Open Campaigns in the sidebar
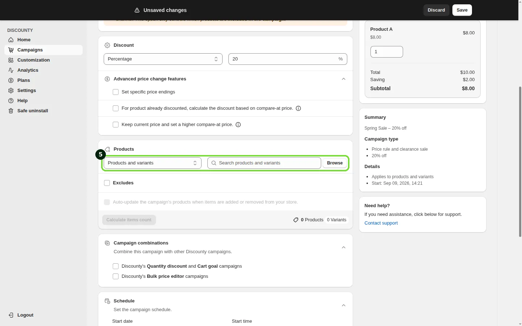 click(43, 50)
